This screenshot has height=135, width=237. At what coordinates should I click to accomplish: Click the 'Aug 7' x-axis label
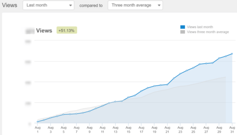coord(76,130)
